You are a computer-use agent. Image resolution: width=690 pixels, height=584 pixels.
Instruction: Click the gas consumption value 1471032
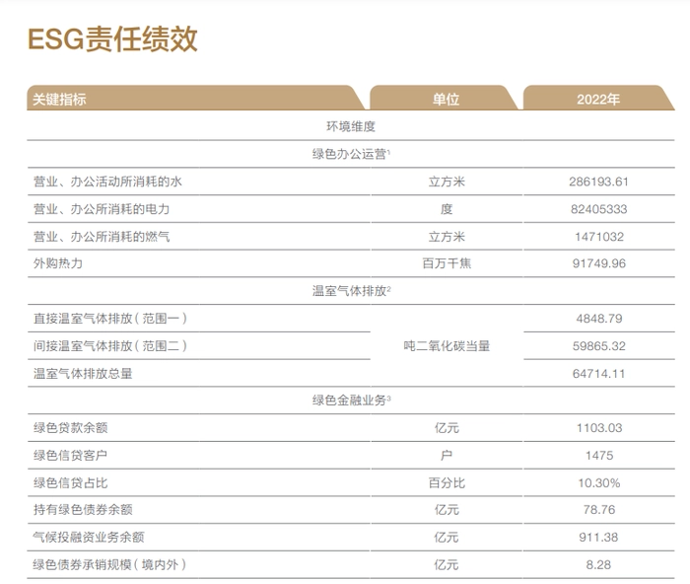tap(598, 237)
